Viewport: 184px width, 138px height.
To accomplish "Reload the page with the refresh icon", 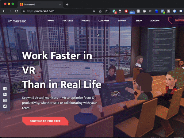I will coord(17,11).
